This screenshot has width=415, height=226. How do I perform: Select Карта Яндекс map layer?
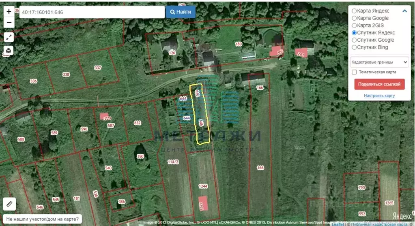click(354, 11)
